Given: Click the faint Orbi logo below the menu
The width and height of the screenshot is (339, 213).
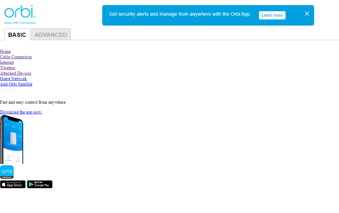Looking at the screenshot, I should [8, 91].
